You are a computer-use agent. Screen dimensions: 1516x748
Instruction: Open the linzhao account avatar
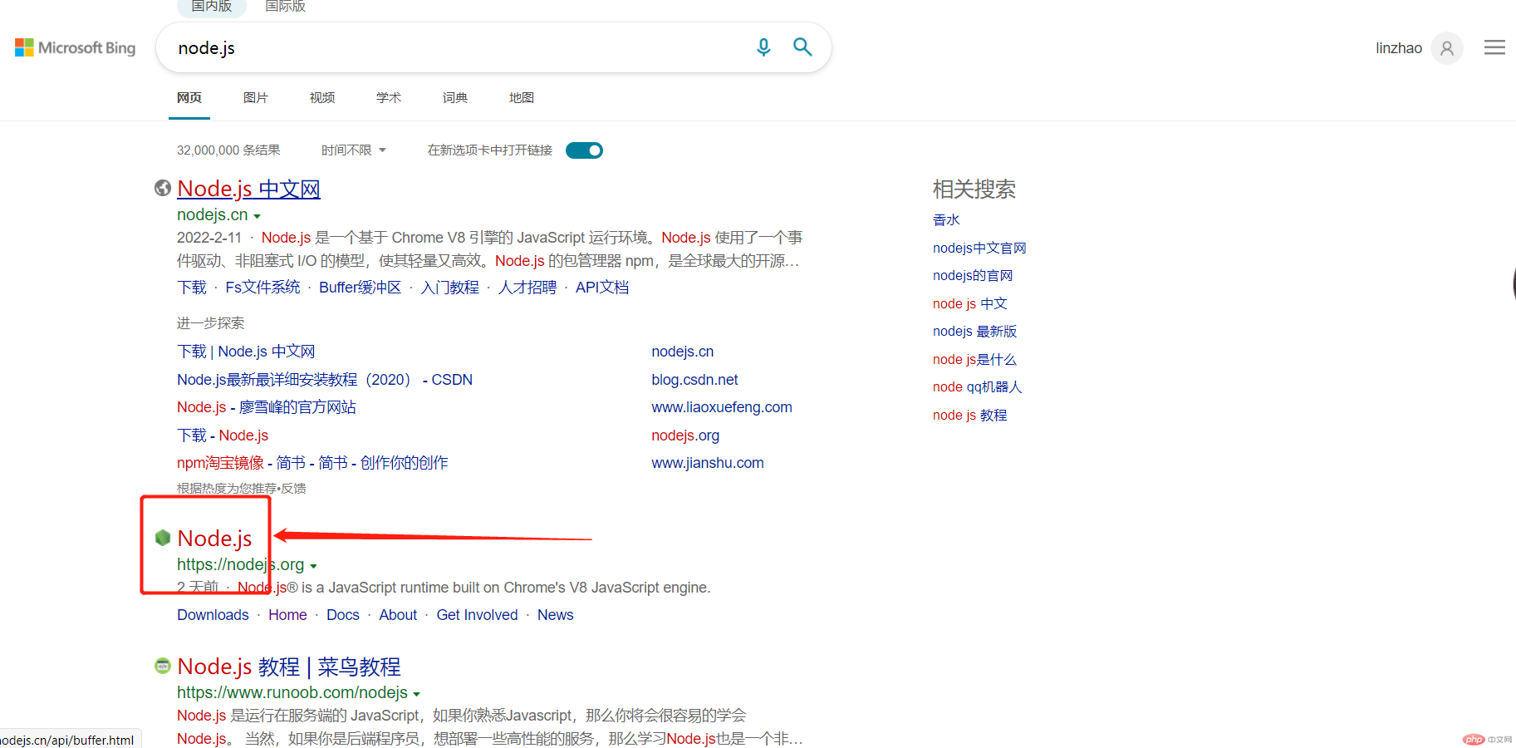pyautogui.click(x=1447, y=48)
